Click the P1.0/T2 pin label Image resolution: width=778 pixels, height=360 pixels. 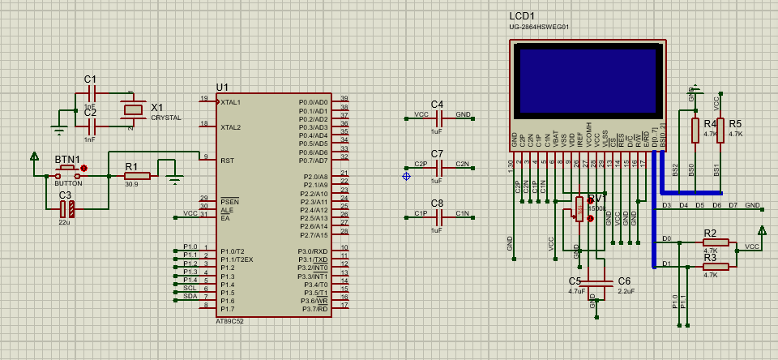pyautogui.click(x=233, y=251)
